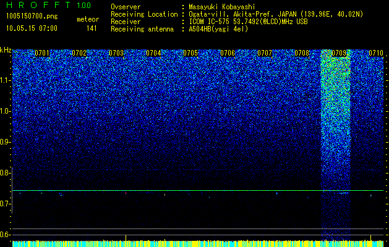Image resolution: width=389 pixels, height=247 pixels.
Task: Click the 0709 time marker
Action: (339, 53)
